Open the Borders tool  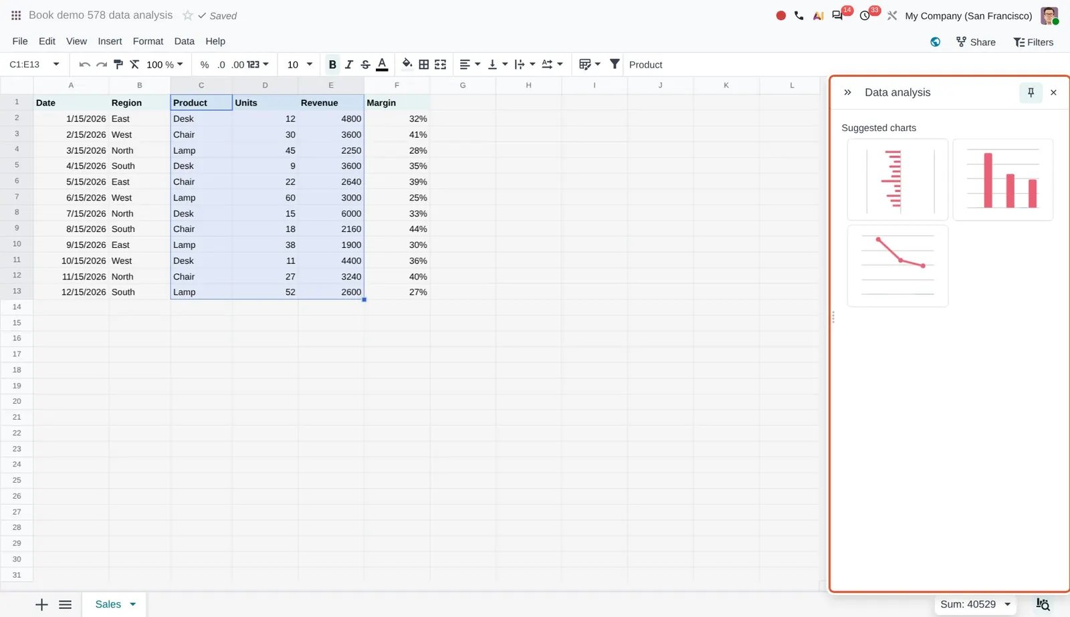(x=424, y=65)
